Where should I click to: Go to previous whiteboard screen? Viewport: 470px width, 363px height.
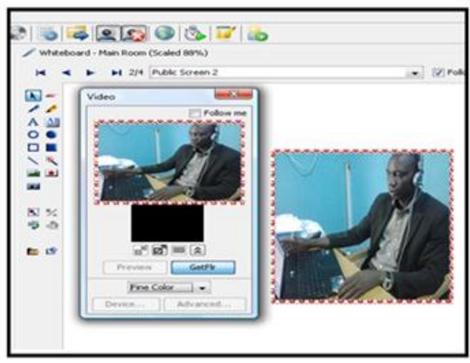tap(66, 72)
